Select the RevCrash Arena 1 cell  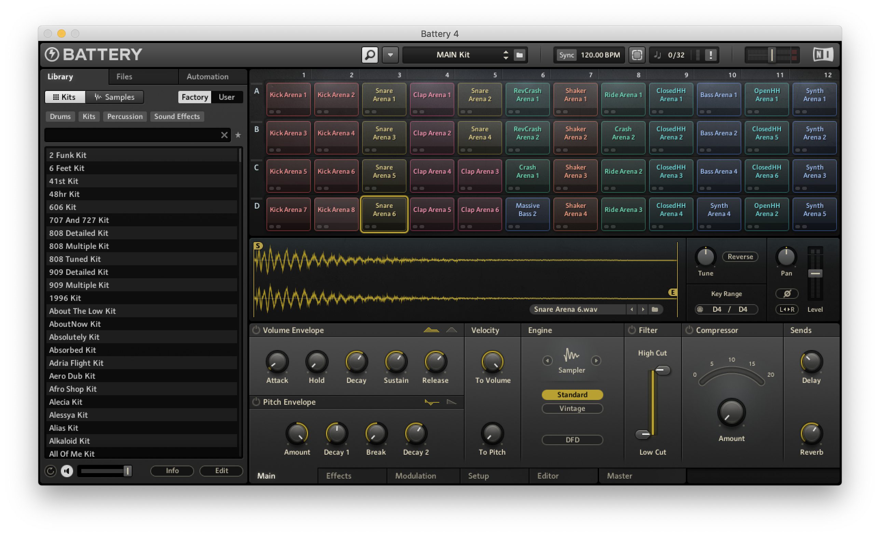(x=527, y=99)
